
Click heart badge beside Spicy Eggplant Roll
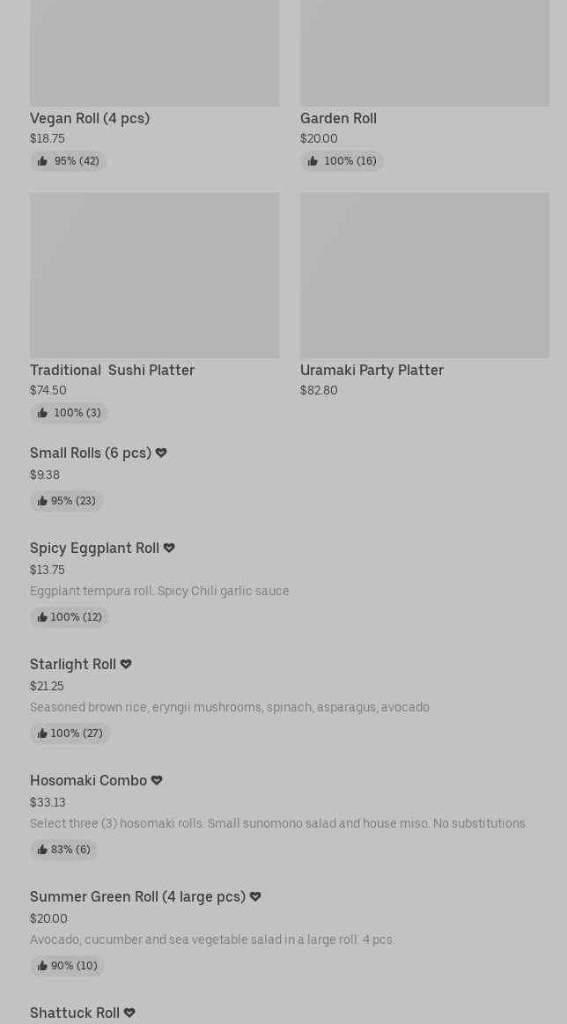pyautogui.click(x=169, y=548)
